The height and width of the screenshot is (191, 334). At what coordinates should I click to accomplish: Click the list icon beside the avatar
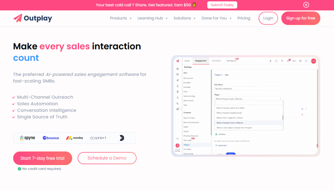pyautogui.click(x=306, y=61)
